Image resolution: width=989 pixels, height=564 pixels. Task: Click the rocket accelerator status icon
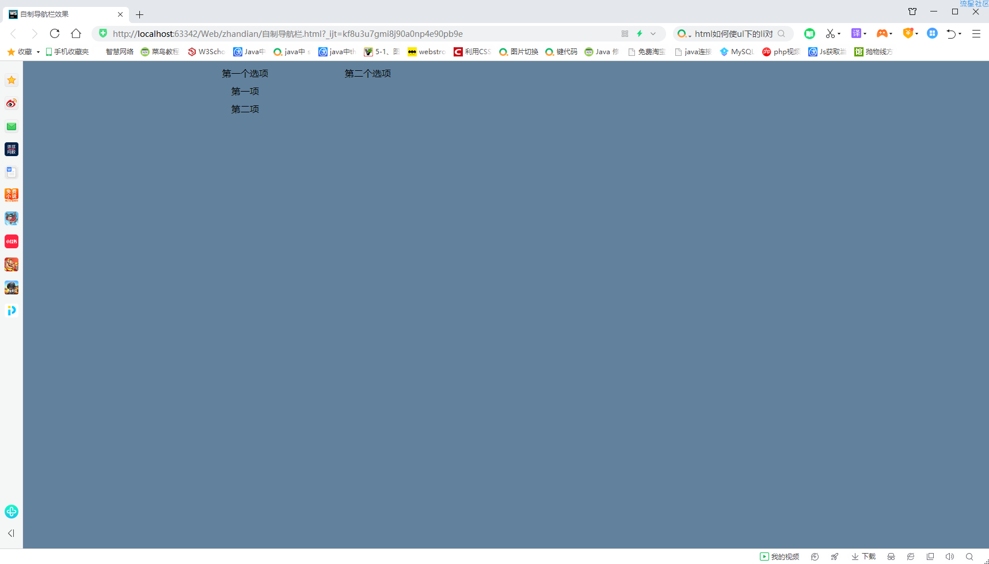[835, 557]
